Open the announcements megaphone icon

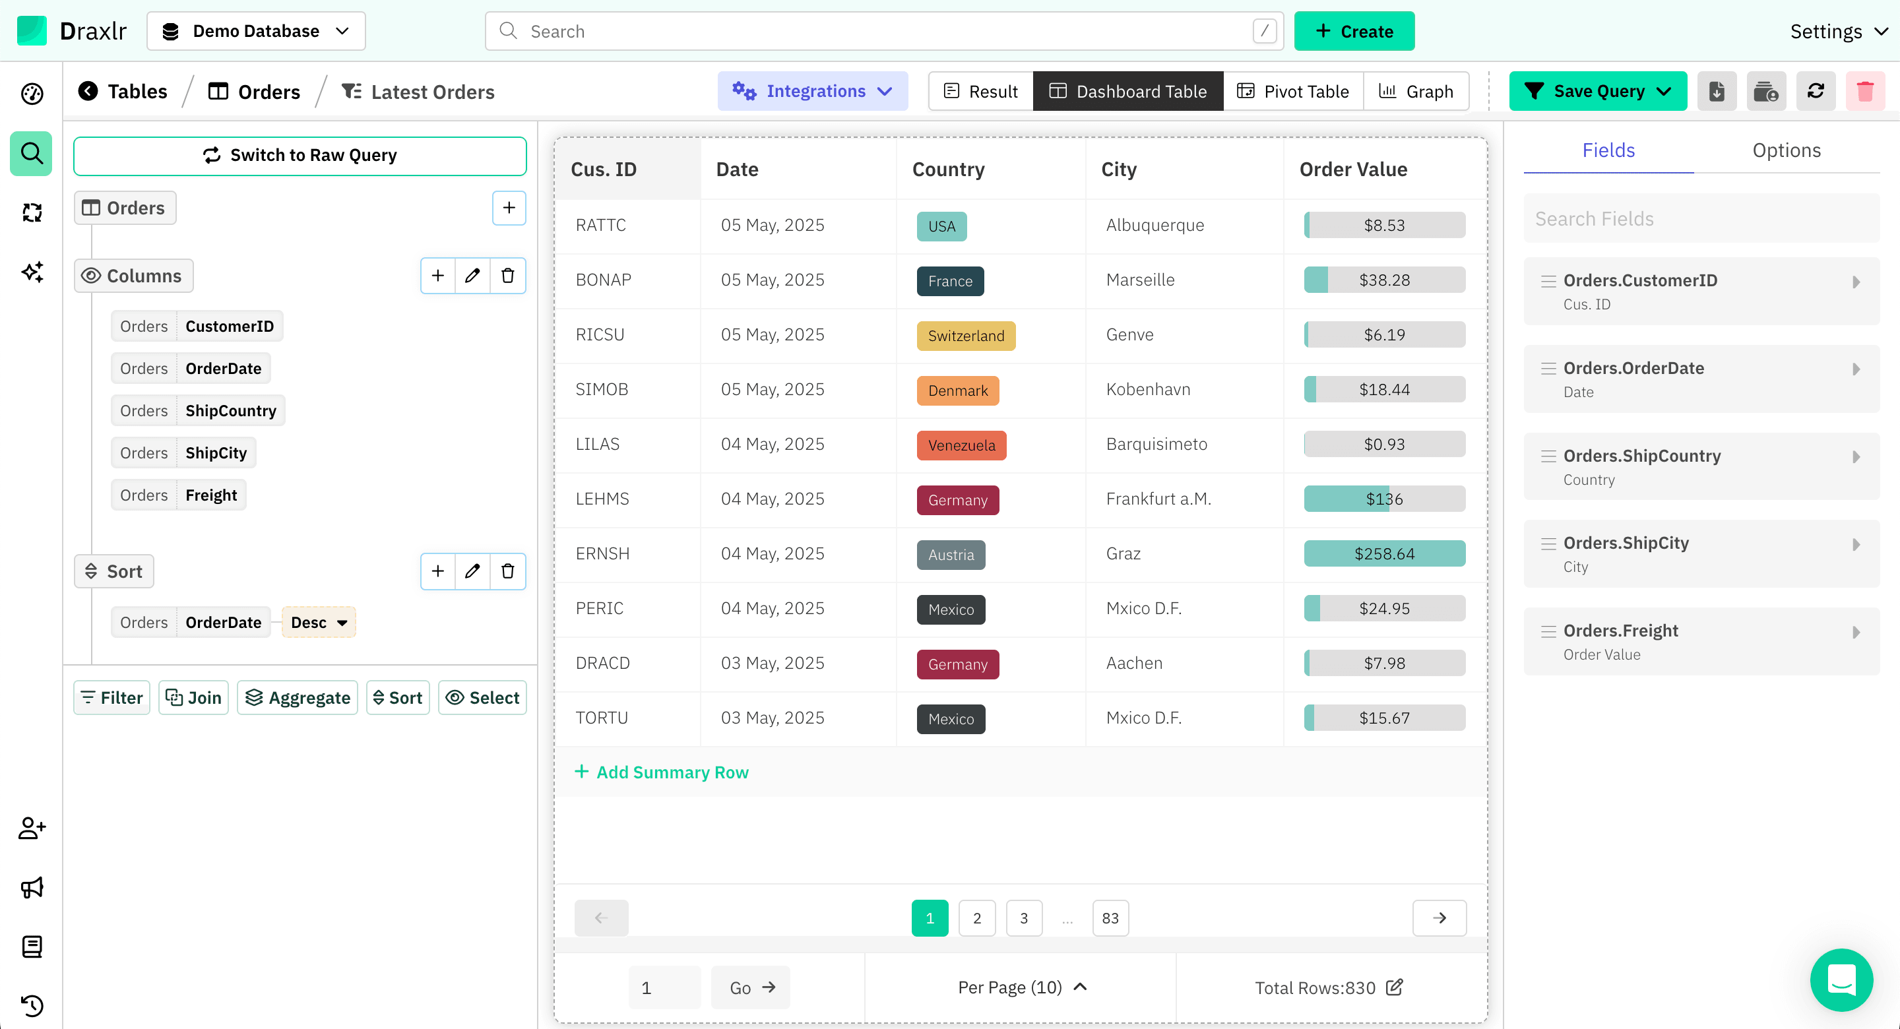[32, 887]
